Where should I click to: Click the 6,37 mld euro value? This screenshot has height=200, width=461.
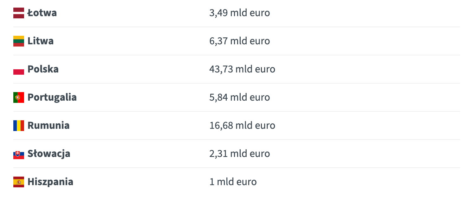coord(240,41)
